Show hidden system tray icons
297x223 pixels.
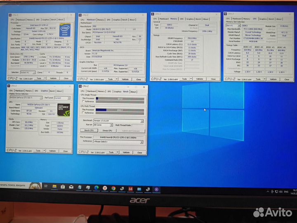pyautogui.click(x=268, y=192)
